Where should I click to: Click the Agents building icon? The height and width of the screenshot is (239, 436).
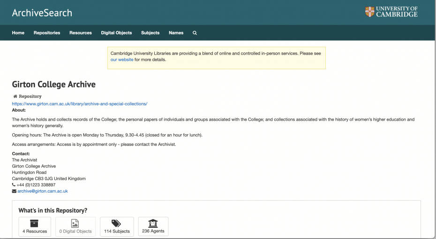click(x=153, y=224)
